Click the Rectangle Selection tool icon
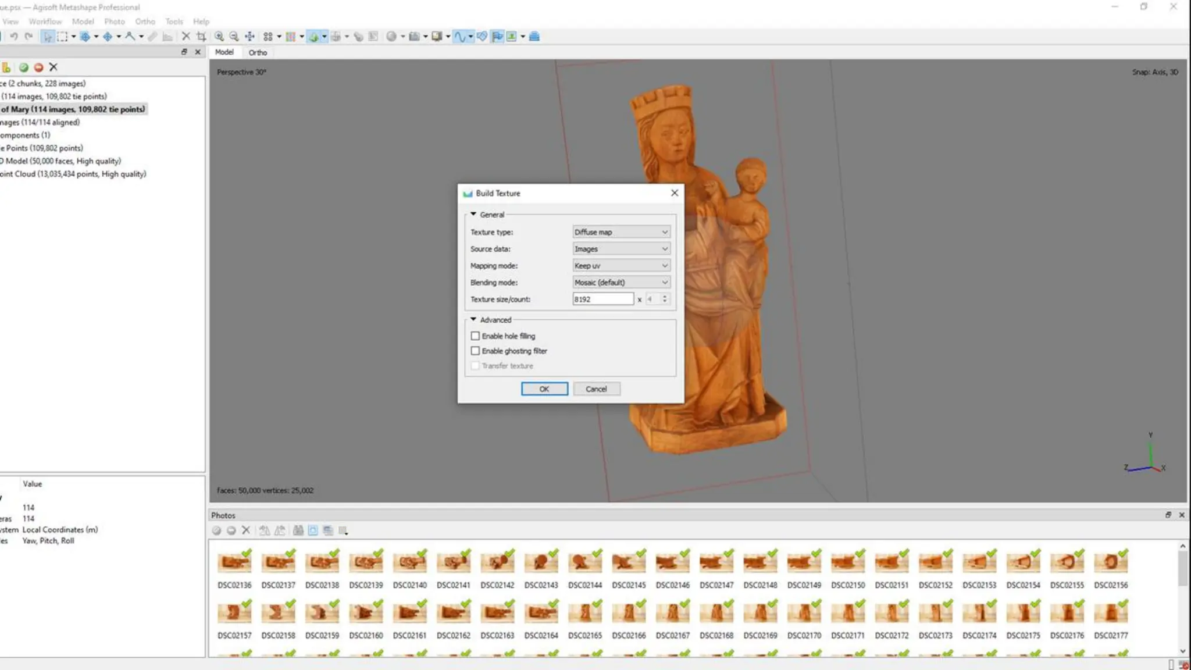Viewport: 1191px width, 670px height. [x=62, y=37]
